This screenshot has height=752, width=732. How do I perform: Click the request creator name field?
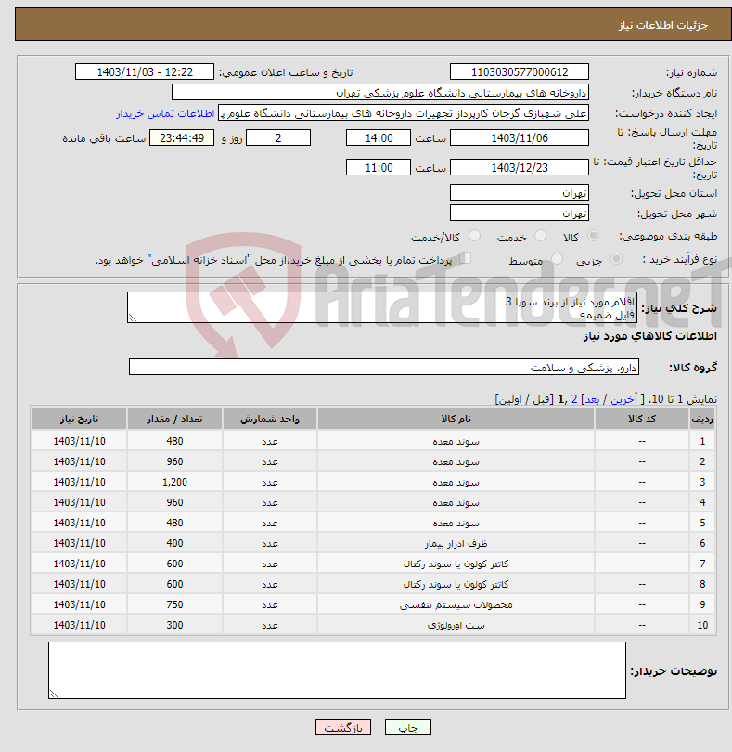click(x=404, y=113)
